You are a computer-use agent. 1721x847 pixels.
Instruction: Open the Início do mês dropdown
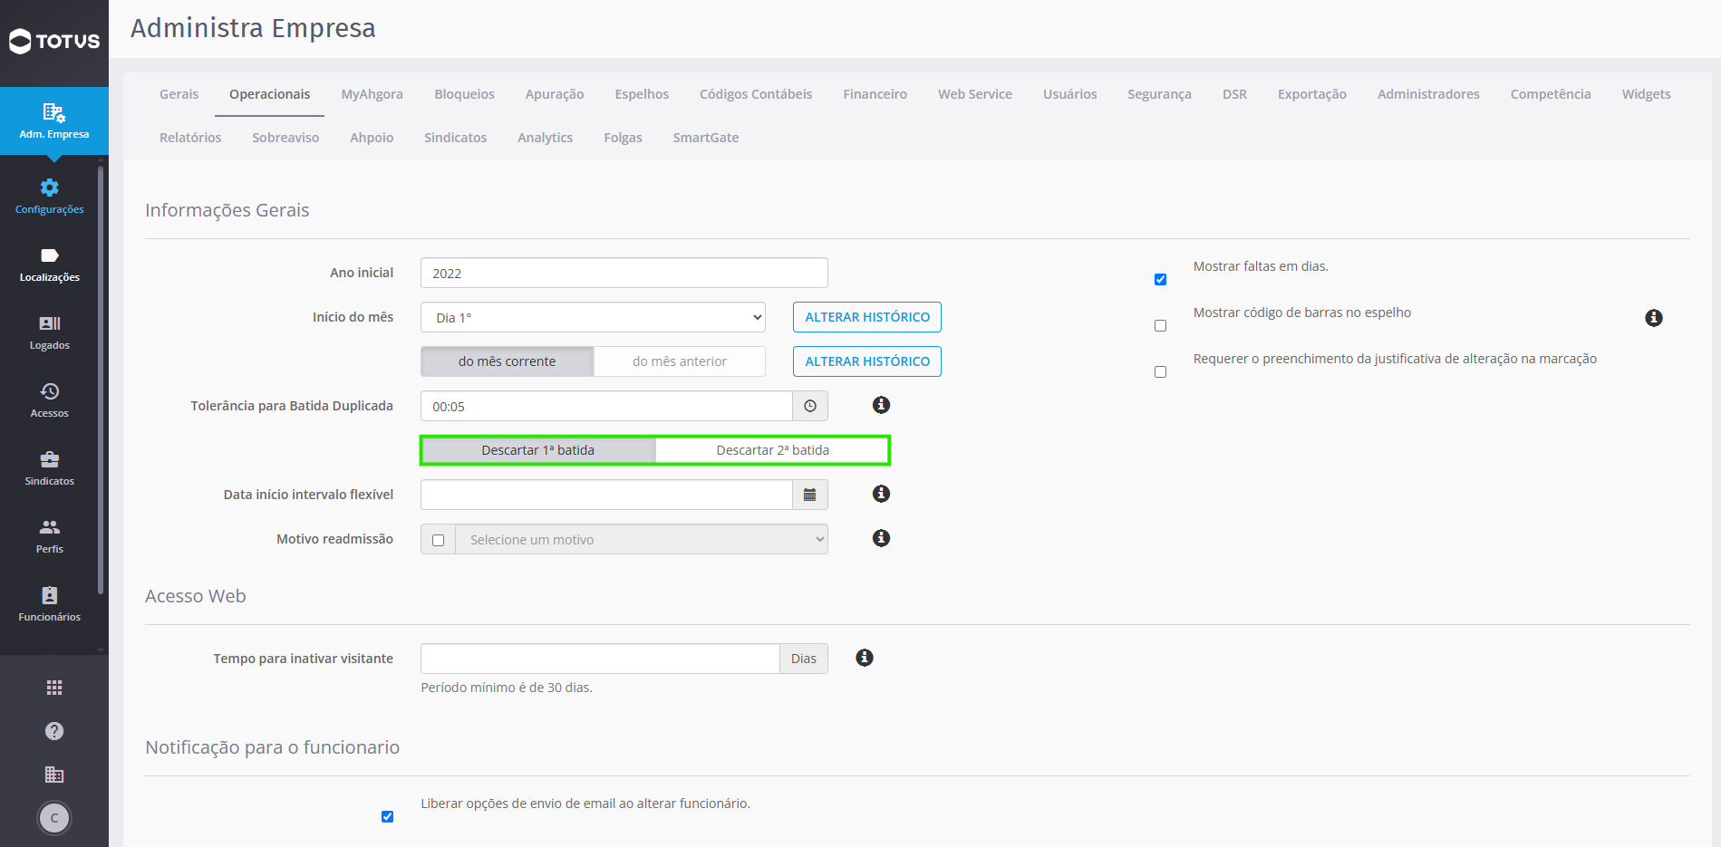click(593, 317)
